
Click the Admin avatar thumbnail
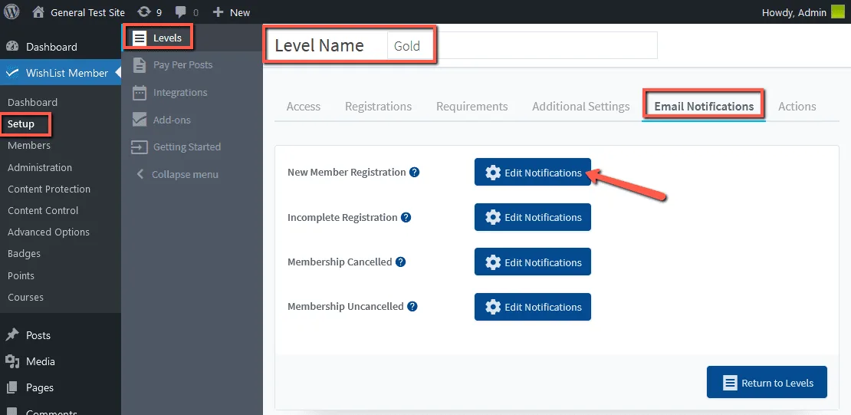point(838,12)
